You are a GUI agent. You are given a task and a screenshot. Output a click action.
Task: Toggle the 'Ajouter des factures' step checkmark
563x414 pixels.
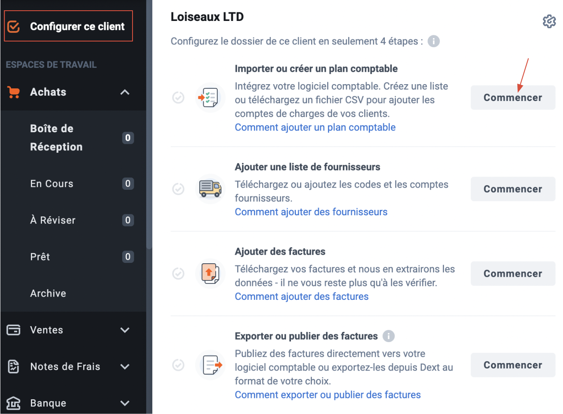pyautogui.click(x=178, y=274)
